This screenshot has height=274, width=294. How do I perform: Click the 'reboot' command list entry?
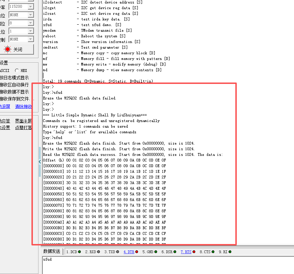click(84, 36)
